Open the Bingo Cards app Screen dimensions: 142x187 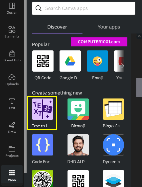click(x=113, y=109)
